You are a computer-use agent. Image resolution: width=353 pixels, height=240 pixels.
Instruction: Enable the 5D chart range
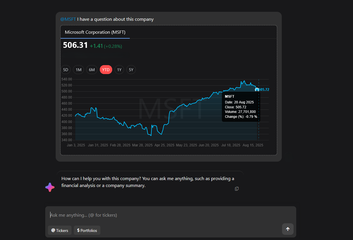[65, 69]
